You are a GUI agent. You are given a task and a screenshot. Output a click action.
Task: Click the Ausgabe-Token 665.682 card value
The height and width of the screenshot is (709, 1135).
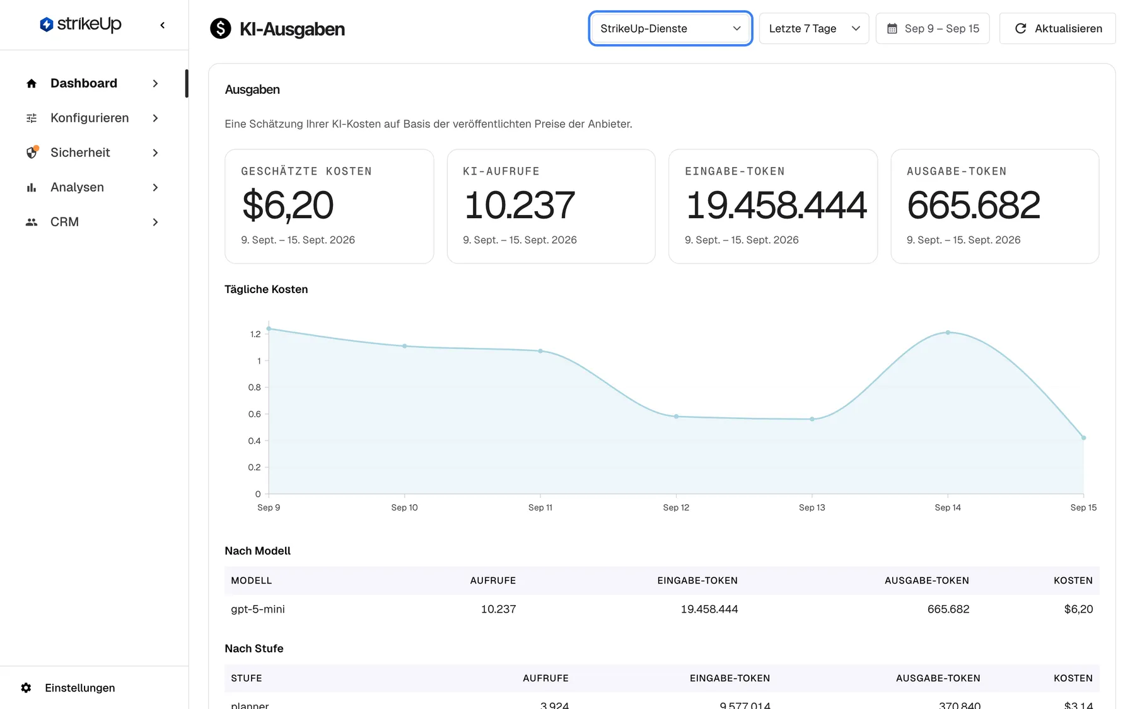coord(974,205)
